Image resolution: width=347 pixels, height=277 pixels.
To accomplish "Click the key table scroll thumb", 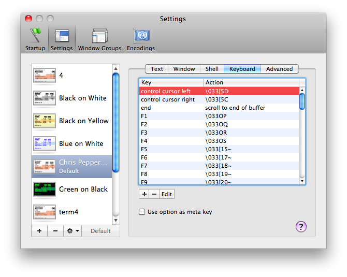I will click(x=302, y=101).
